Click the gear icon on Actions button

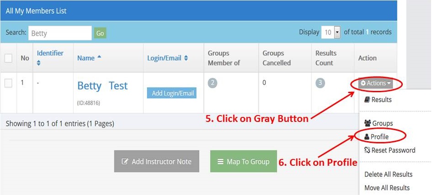click(x=363, y=83)
